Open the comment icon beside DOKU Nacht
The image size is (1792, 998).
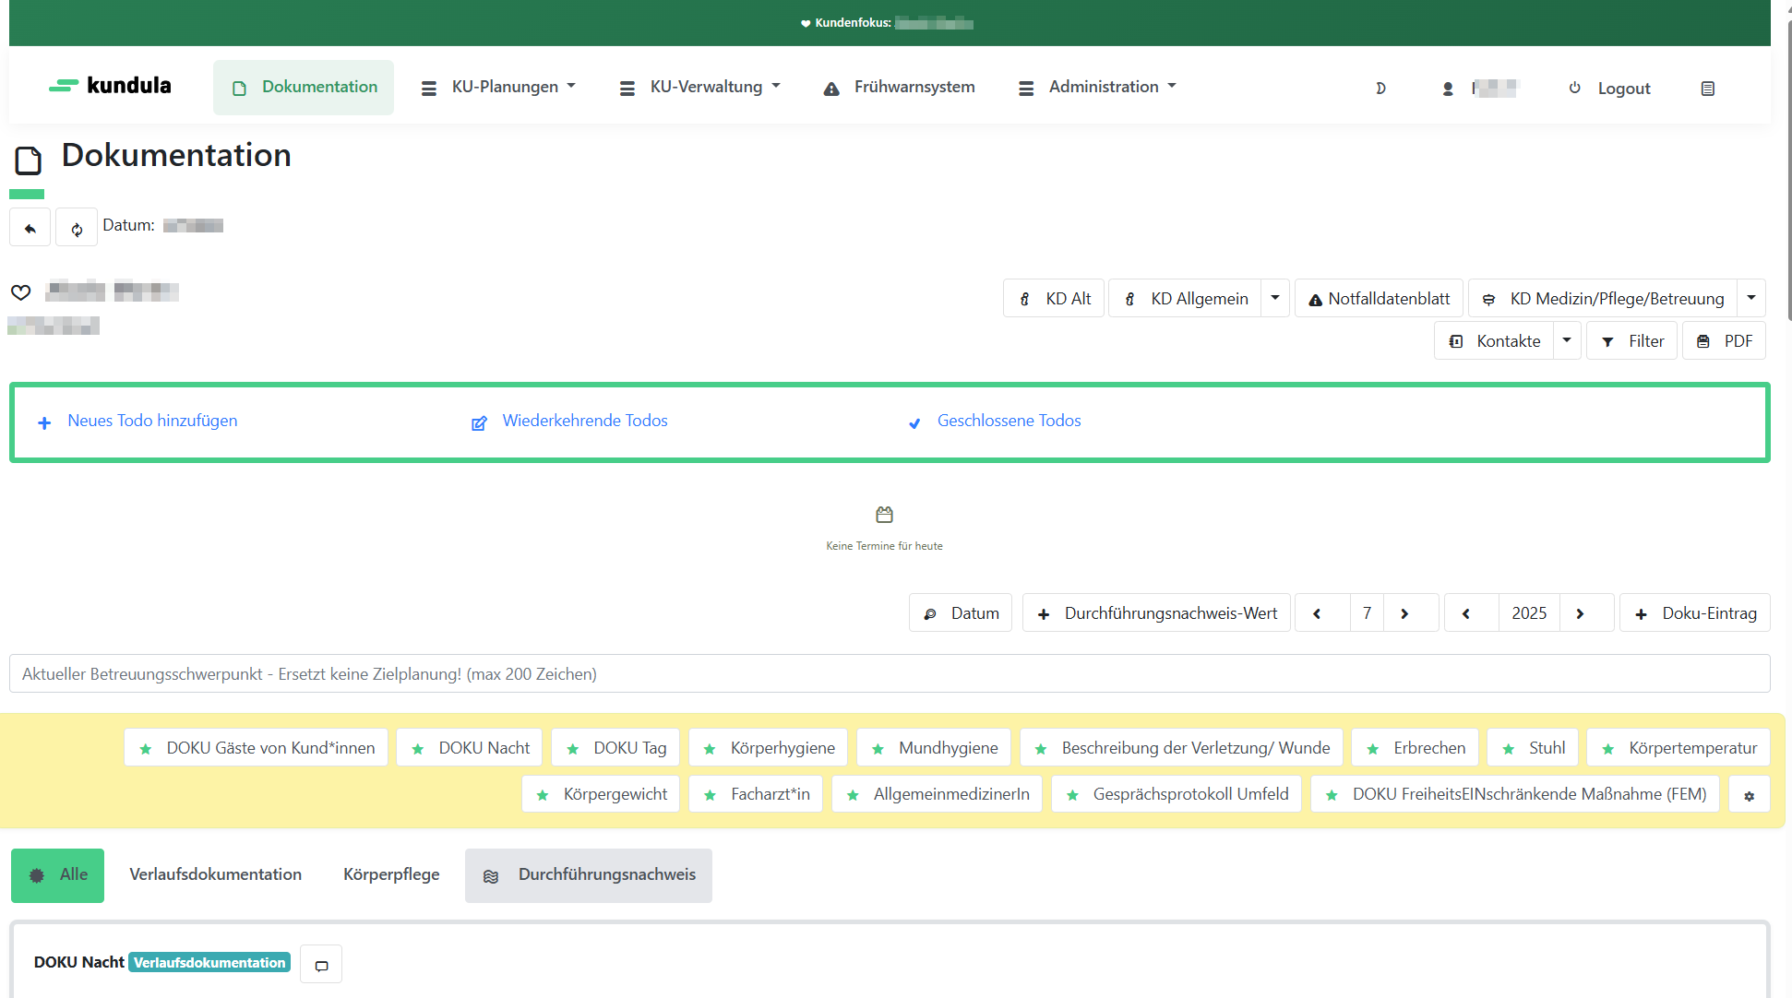[x=321, y=965]
